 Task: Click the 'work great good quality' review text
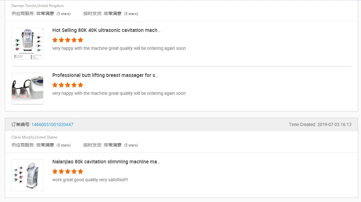tap(90, 180)
